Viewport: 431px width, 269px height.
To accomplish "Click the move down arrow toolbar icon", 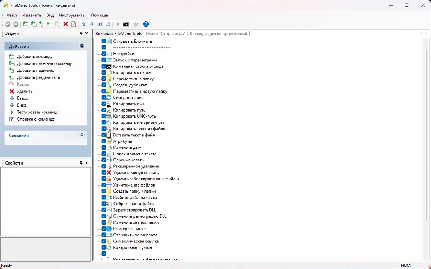I will 92,24.
